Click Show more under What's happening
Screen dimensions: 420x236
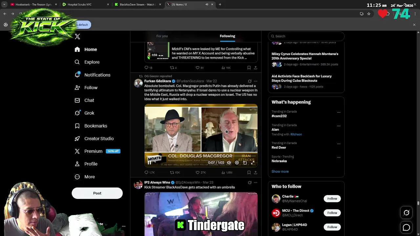[x=280, y=171]
